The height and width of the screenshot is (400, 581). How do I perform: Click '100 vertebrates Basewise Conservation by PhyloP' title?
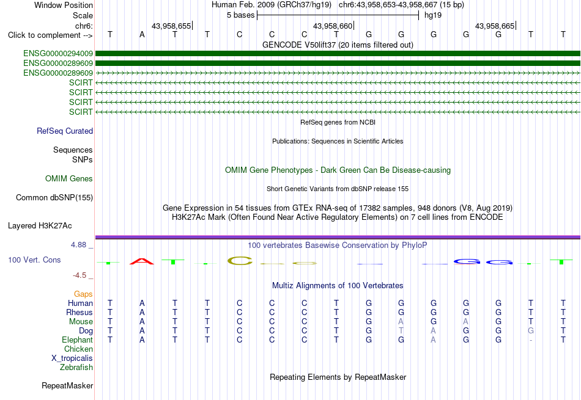(338, 245)
